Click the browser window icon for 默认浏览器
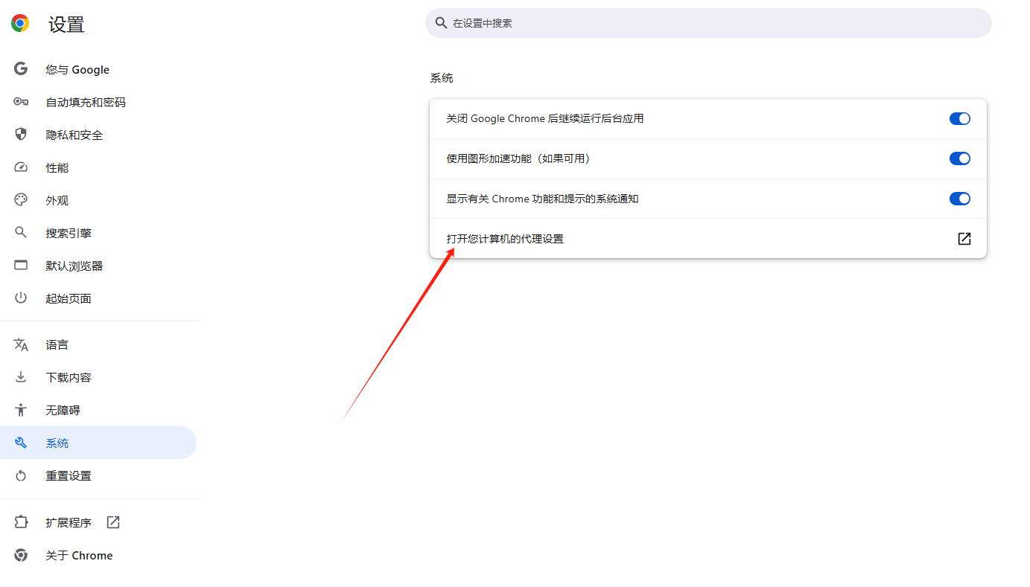The image size is (1030, 587). pyautogui.click(x=21, y=266)
